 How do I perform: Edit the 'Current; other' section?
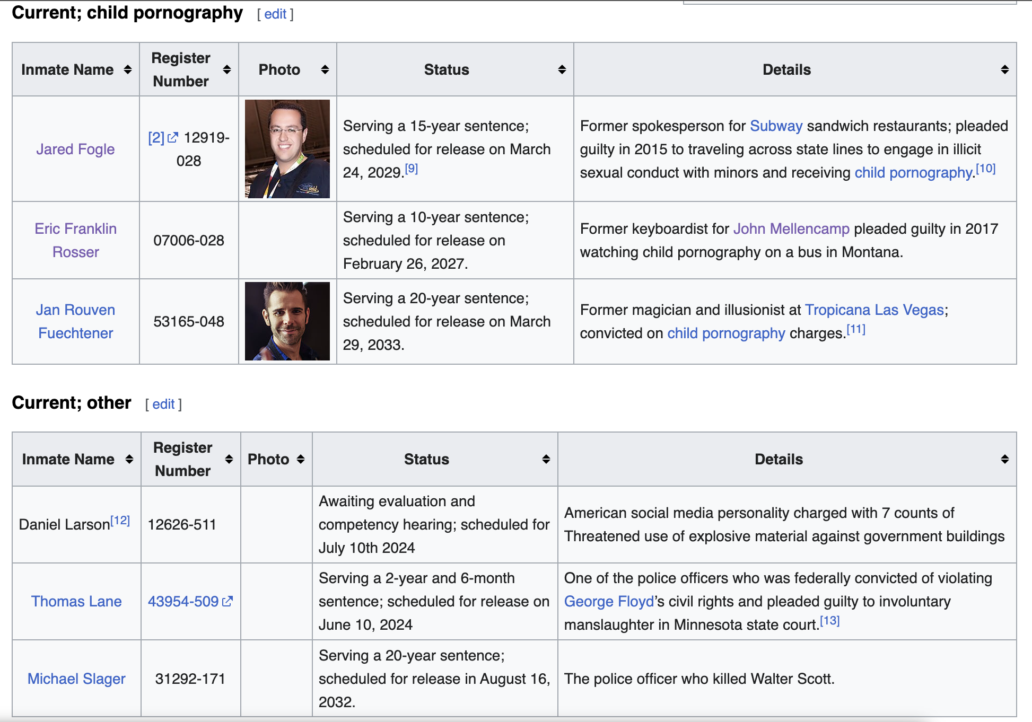coord(163,404)
